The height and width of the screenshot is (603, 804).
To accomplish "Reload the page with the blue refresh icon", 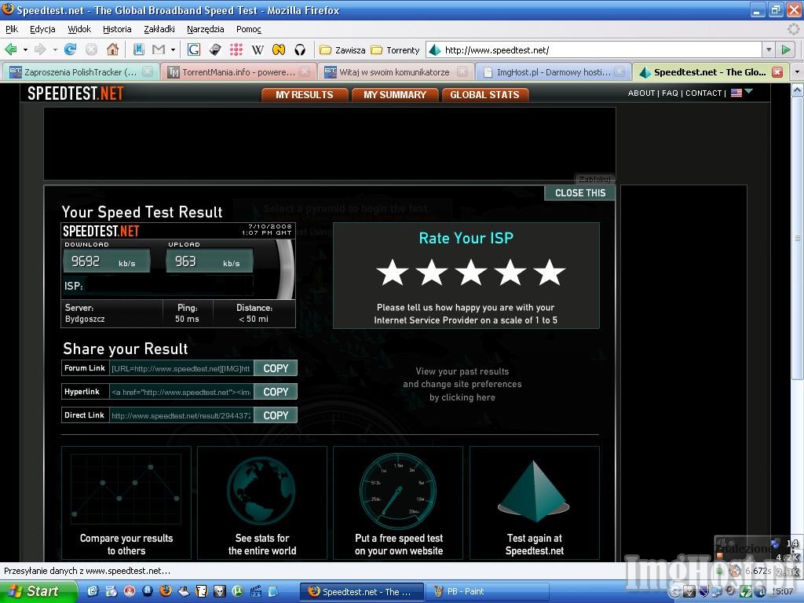I will click(70, 49).
